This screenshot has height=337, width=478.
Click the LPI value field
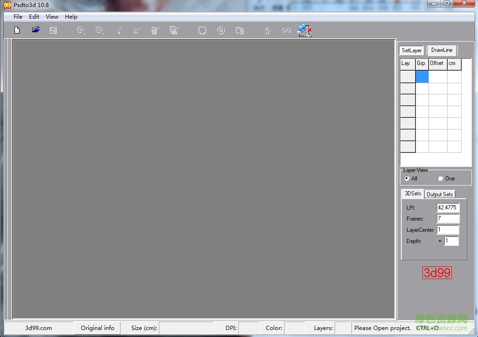pos(448,208)
